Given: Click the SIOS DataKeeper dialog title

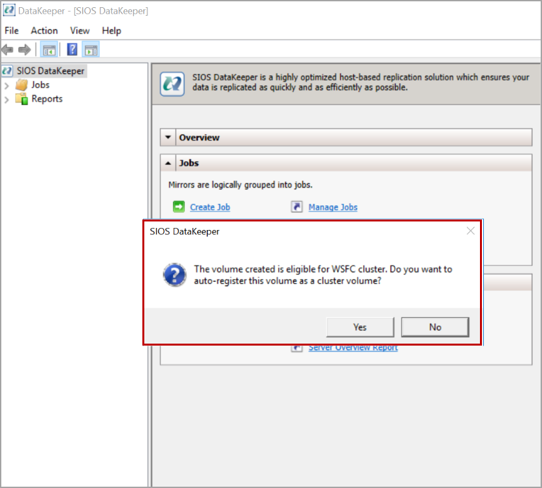Looking at the screenshot, I should [x=185, y=231].
